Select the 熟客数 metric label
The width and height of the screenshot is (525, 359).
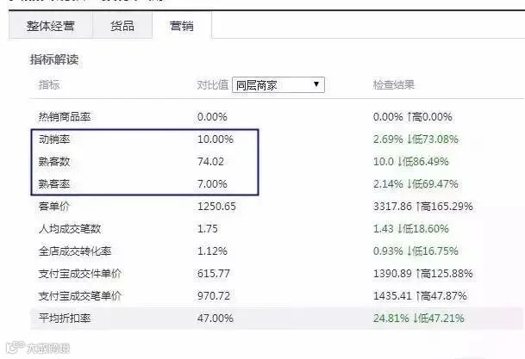(x=54, y=162)
